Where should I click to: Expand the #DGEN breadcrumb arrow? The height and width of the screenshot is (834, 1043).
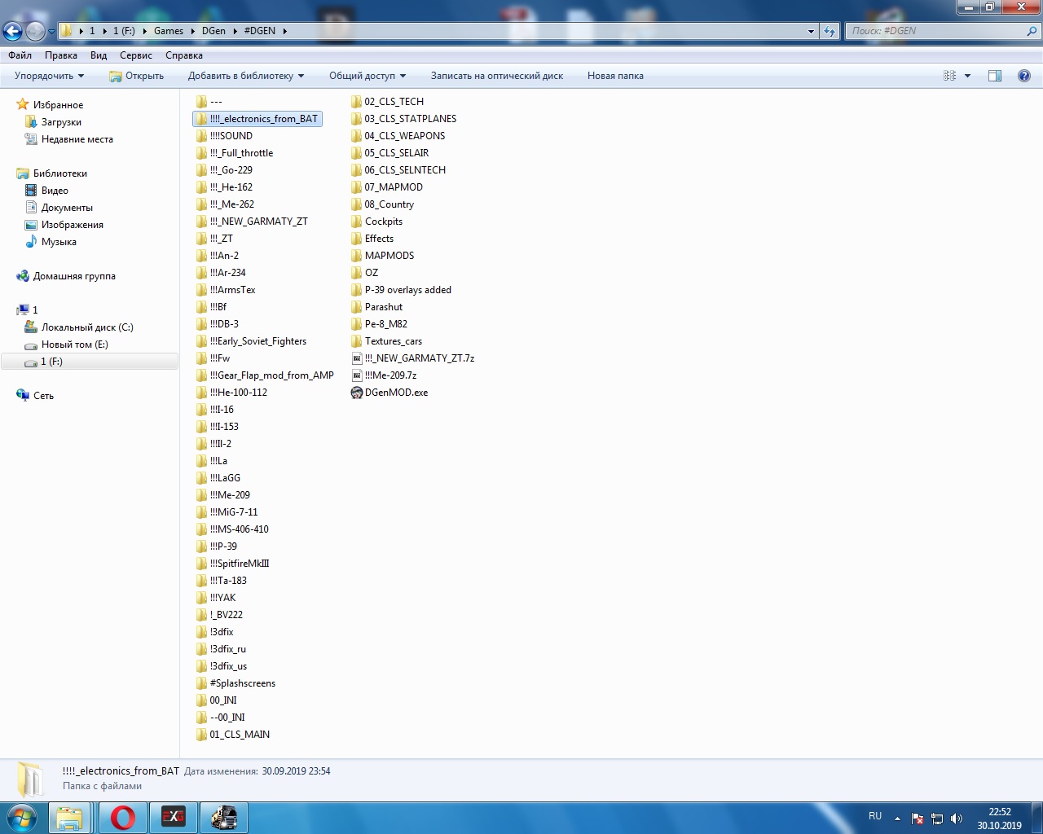click(x=285, y=31)
